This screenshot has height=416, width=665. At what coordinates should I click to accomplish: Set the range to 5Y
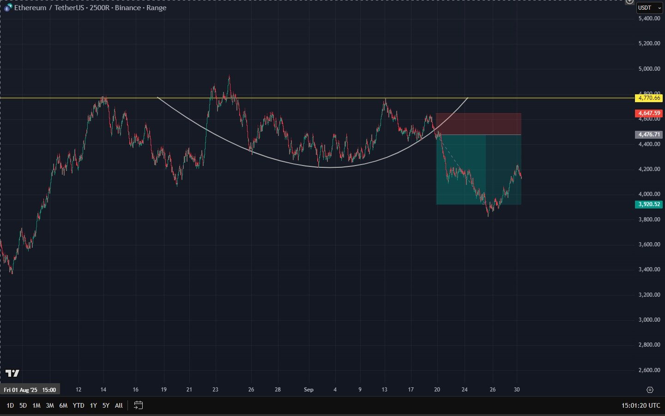pos(106,405)
